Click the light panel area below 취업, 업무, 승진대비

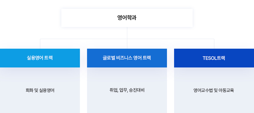click(x=127, y=103)
